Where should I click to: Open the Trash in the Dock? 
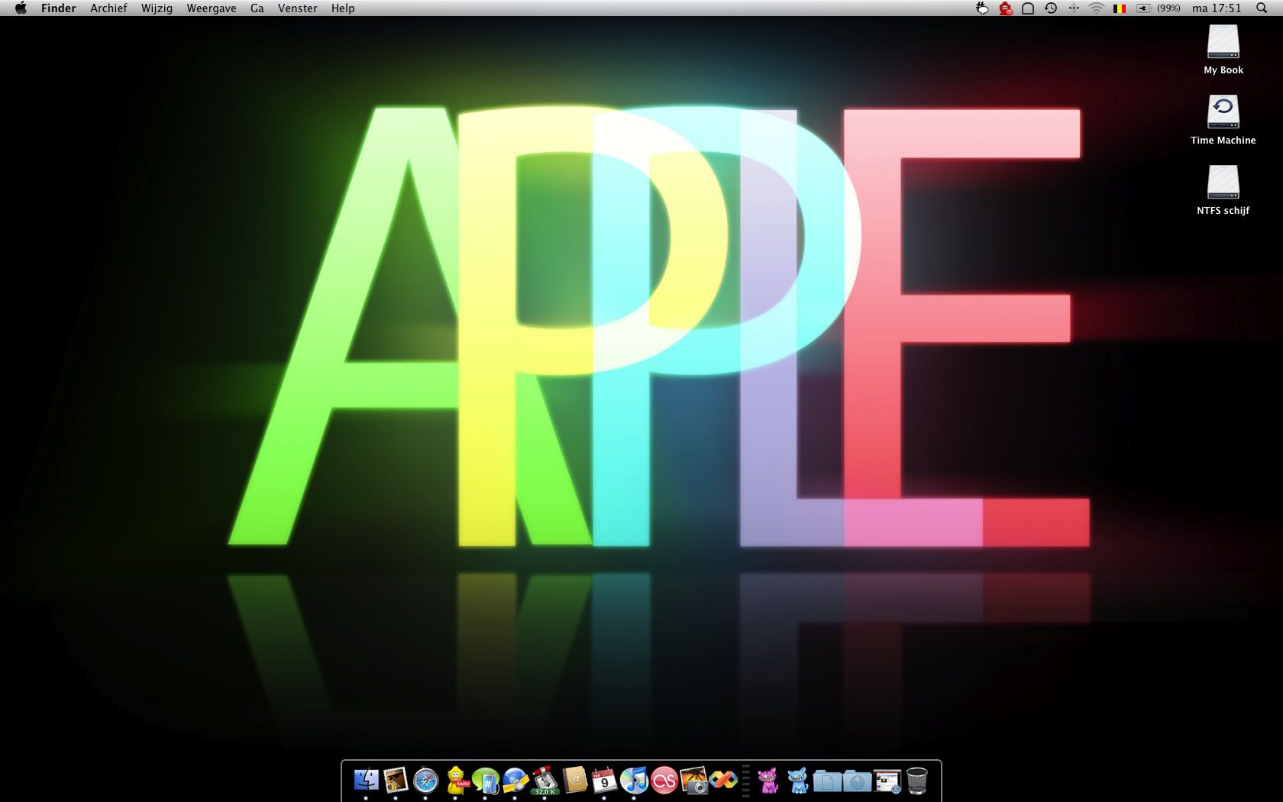(916, 781)
